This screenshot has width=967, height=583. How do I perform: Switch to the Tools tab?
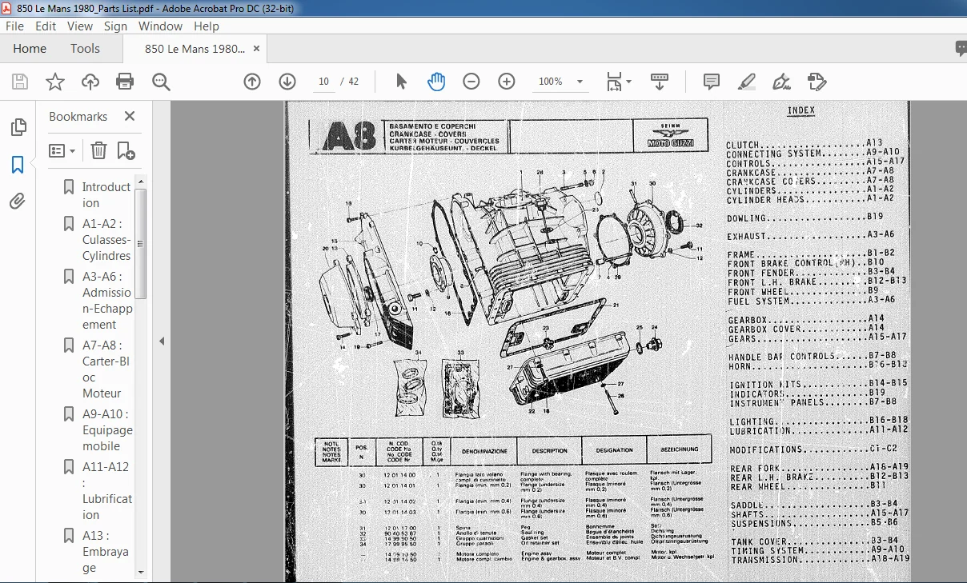click(85, 49)
